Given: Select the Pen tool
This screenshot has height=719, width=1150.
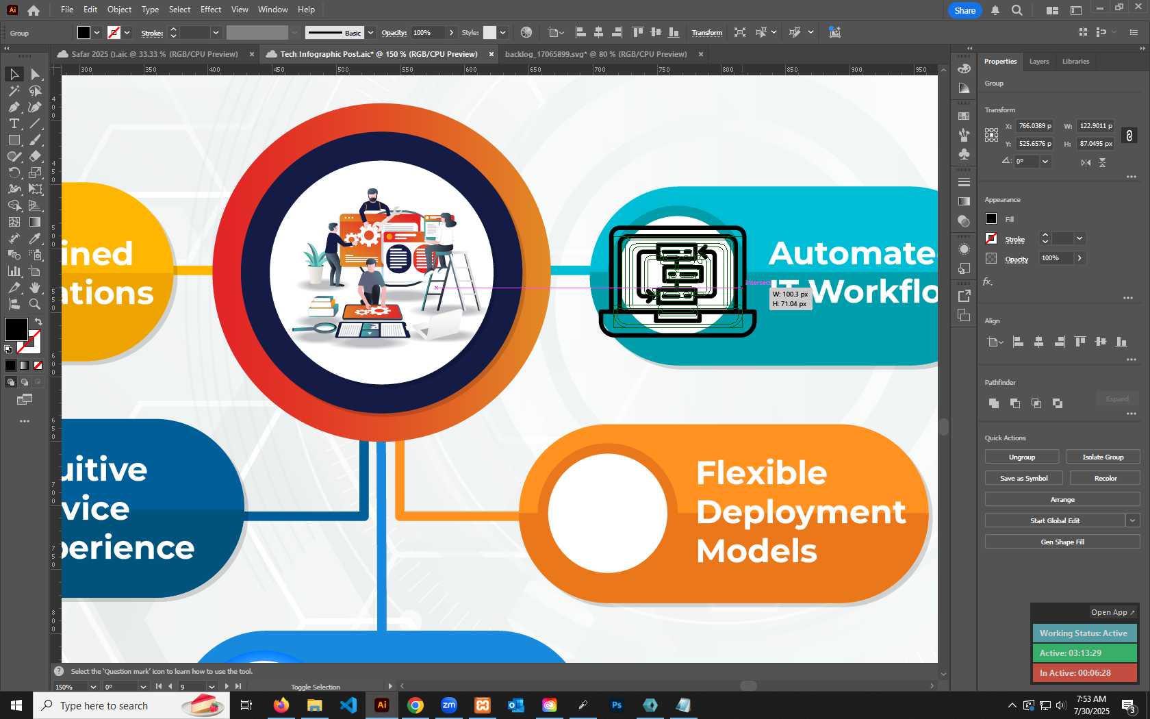Looking at the screenshot, I should pos(14,107).
